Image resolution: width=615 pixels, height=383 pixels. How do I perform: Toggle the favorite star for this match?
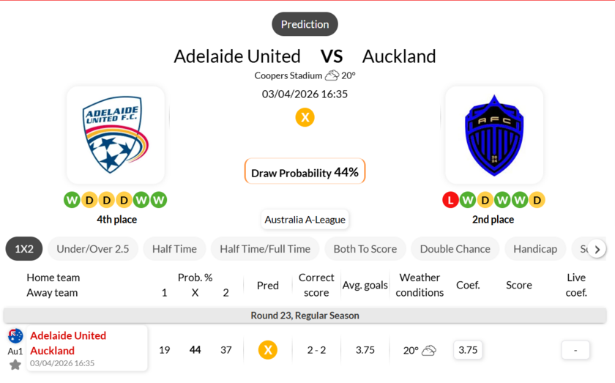15,365
